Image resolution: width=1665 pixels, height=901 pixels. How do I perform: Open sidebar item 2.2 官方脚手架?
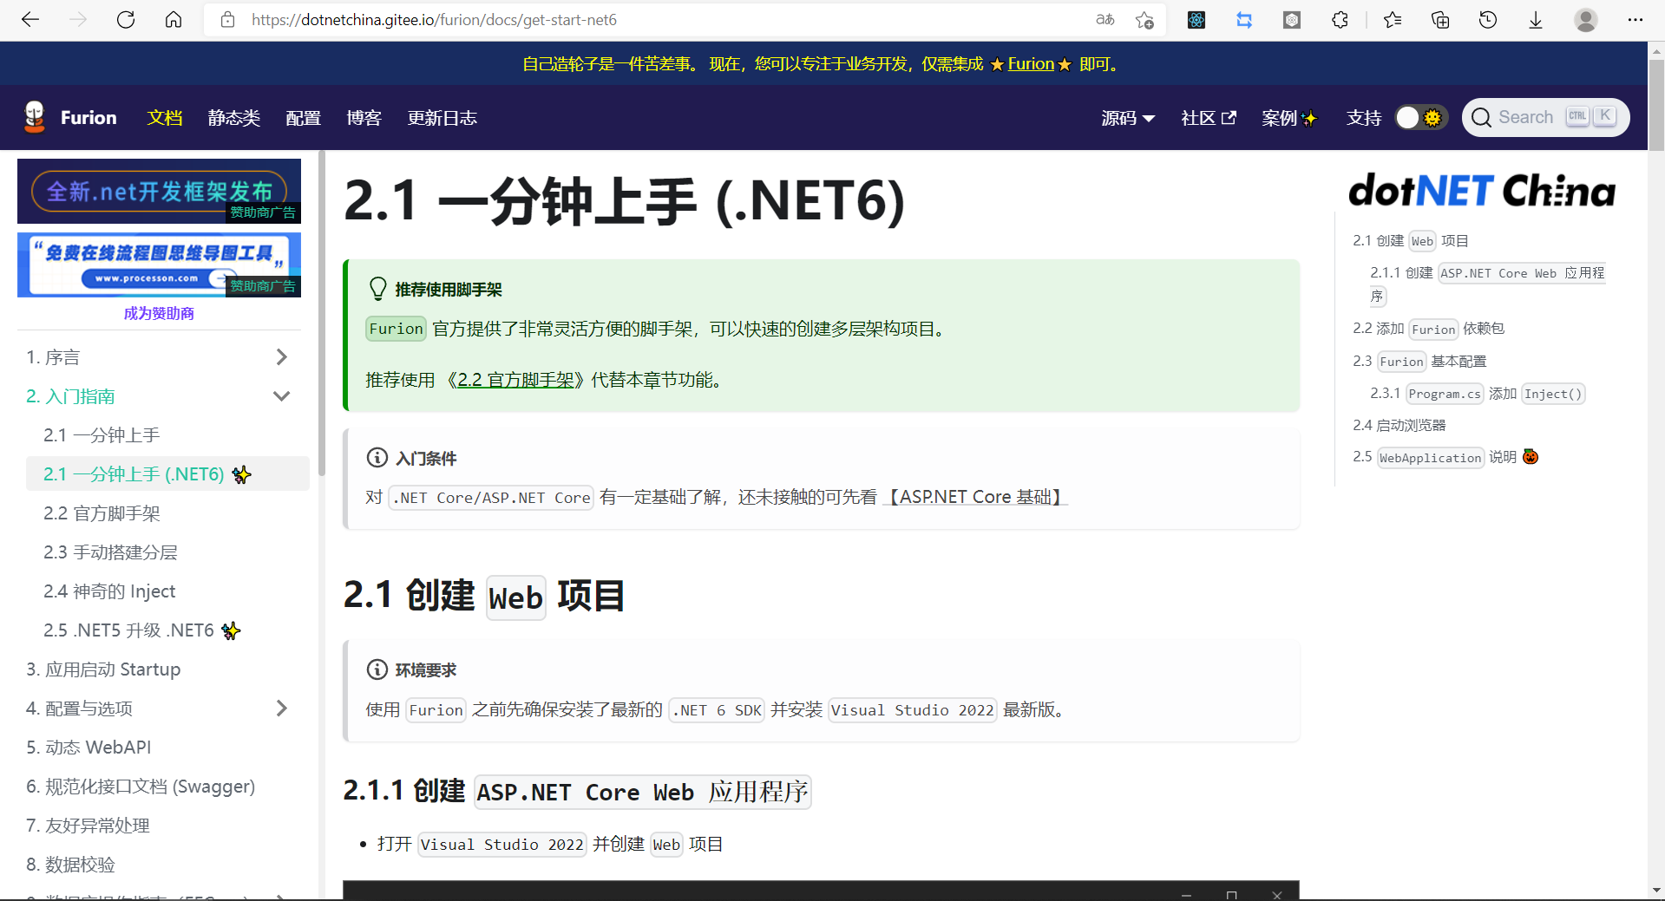click(x=102, y=513)
